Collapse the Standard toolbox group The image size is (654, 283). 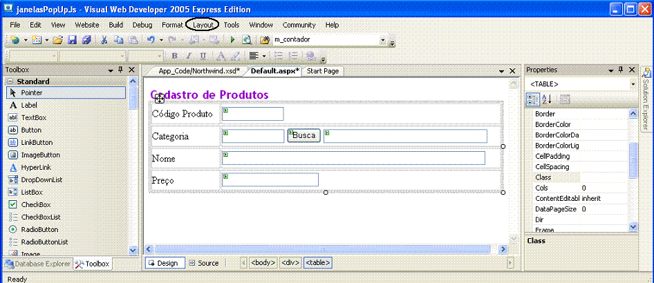coord(10,81)
